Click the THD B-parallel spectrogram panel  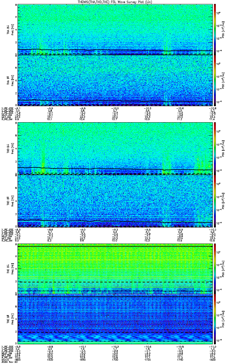coord(115,201)
